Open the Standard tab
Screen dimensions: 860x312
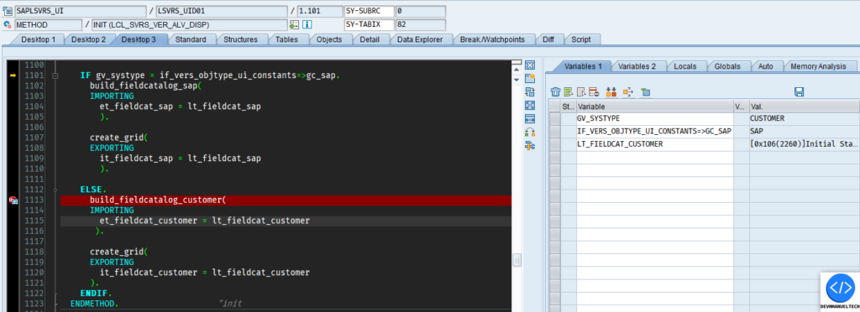191,39
